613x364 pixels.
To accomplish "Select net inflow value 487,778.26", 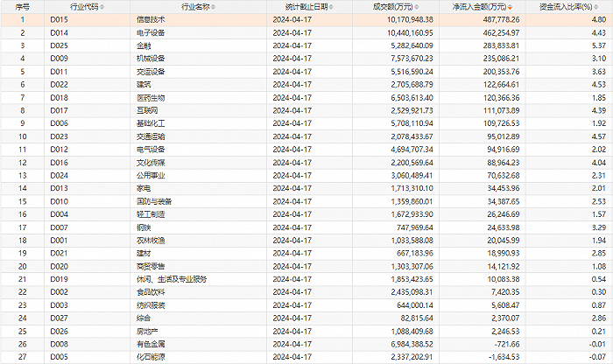I will coord(501,19).
